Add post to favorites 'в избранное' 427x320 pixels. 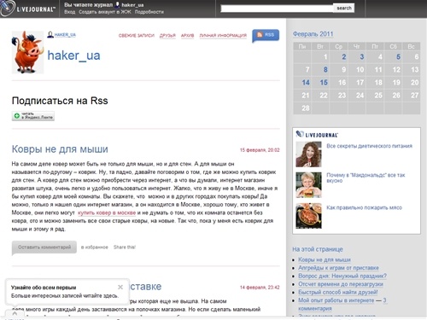95,247
